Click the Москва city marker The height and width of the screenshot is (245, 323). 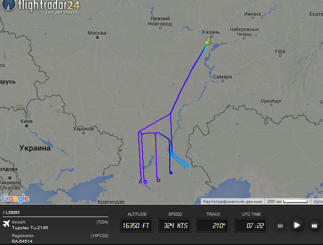point(97,38)
